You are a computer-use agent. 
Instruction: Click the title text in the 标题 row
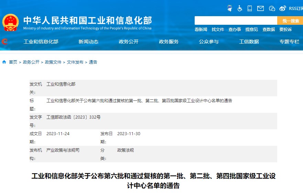[x=139, y=100]
